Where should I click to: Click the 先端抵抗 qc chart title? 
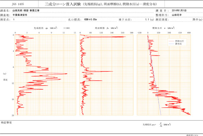[x=46, y=28]
